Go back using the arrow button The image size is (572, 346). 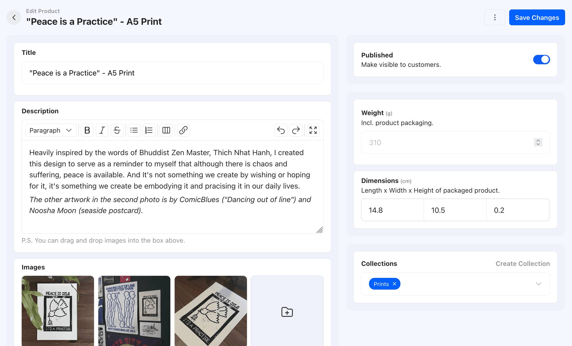(14, 17)
